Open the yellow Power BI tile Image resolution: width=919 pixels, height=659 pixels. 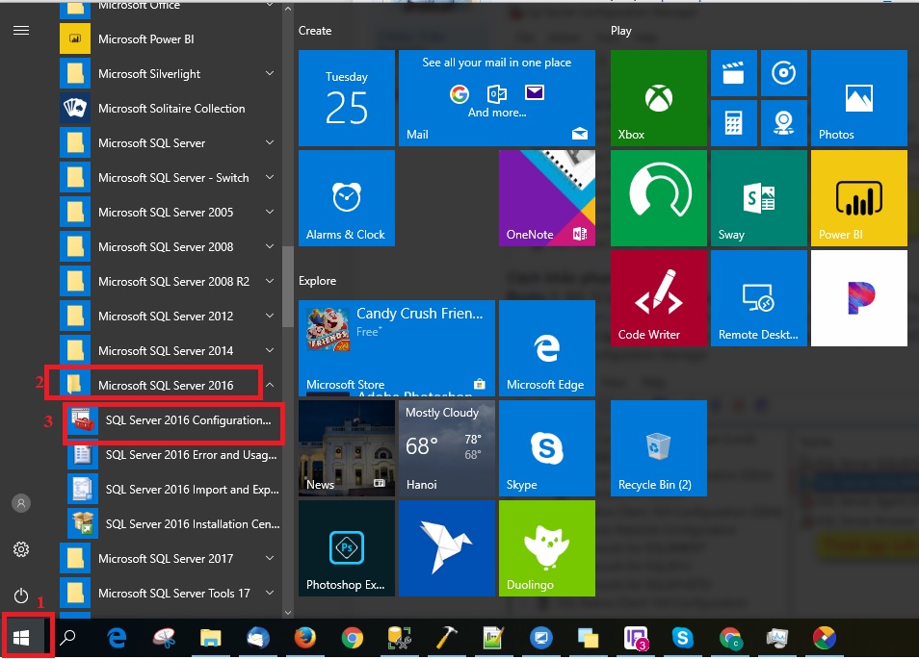click(858, 198)
